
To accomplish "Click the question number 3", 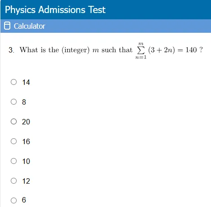I will [11, 50].
